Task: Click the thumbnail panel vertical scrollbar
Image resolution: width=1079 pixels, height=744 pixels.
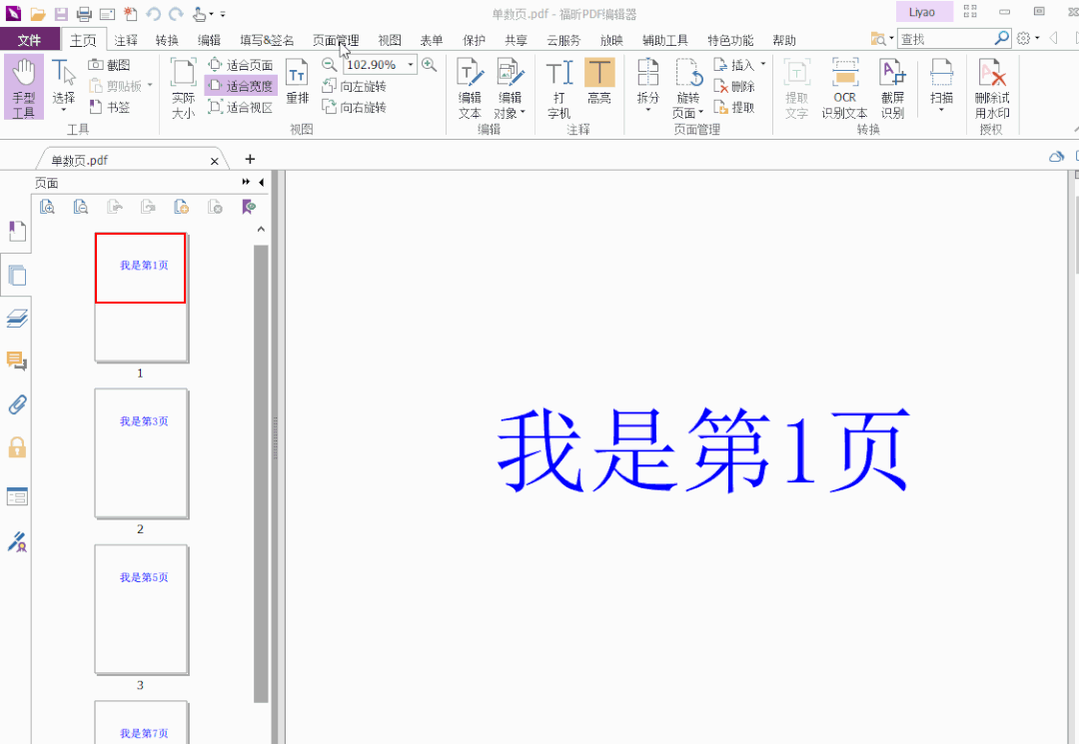Action: (261, 473)
